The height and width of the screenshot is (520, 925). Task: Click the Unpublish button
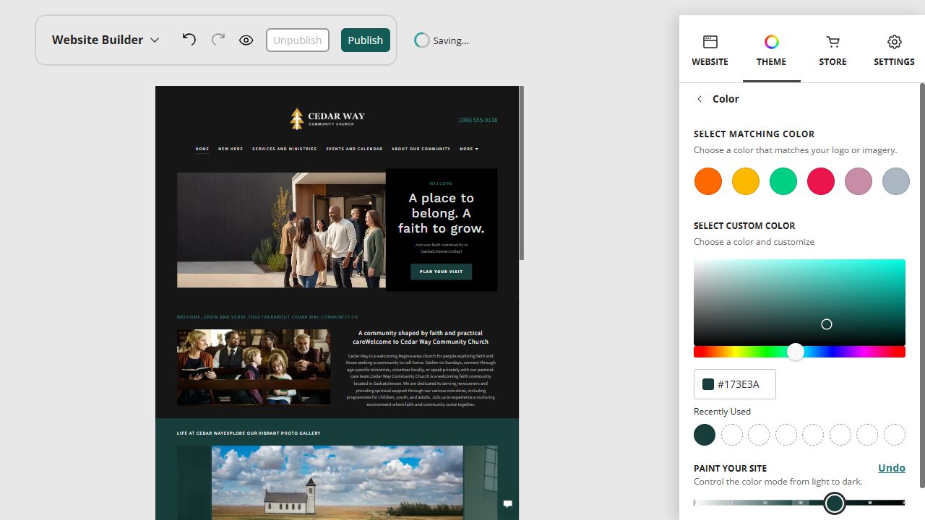pyautogui.click(x=298, y=40)
